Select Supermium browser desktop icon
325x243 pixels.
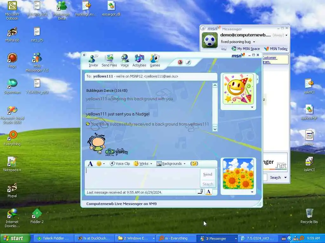pos(12,87)
